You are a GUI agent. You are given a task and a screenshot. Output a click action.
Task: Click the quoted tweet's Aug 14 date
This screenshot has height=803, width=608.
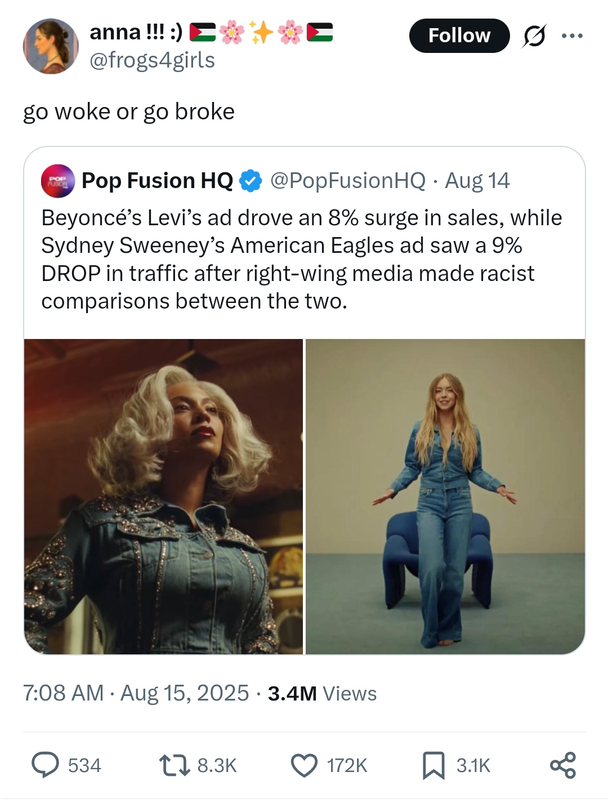tap(477, 181)
